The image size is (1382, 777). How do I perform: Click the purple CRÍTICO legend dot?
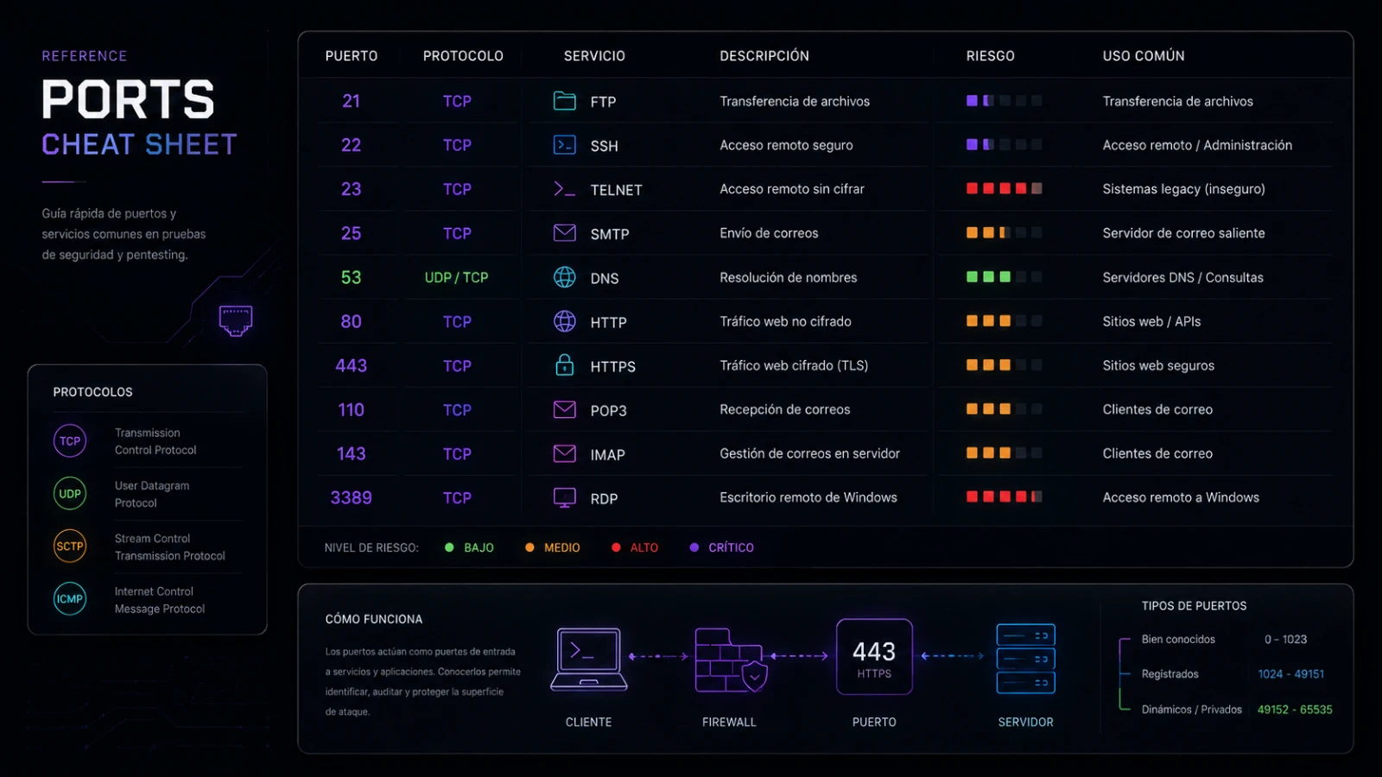tap(694, 547)
